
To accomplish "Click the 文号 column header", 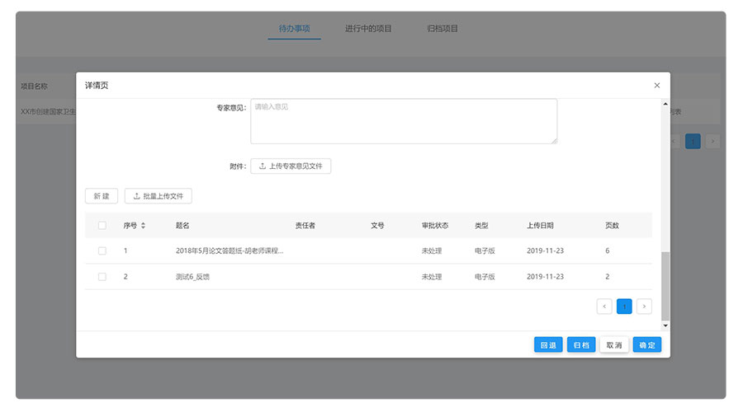I will [x=377, y=226].
